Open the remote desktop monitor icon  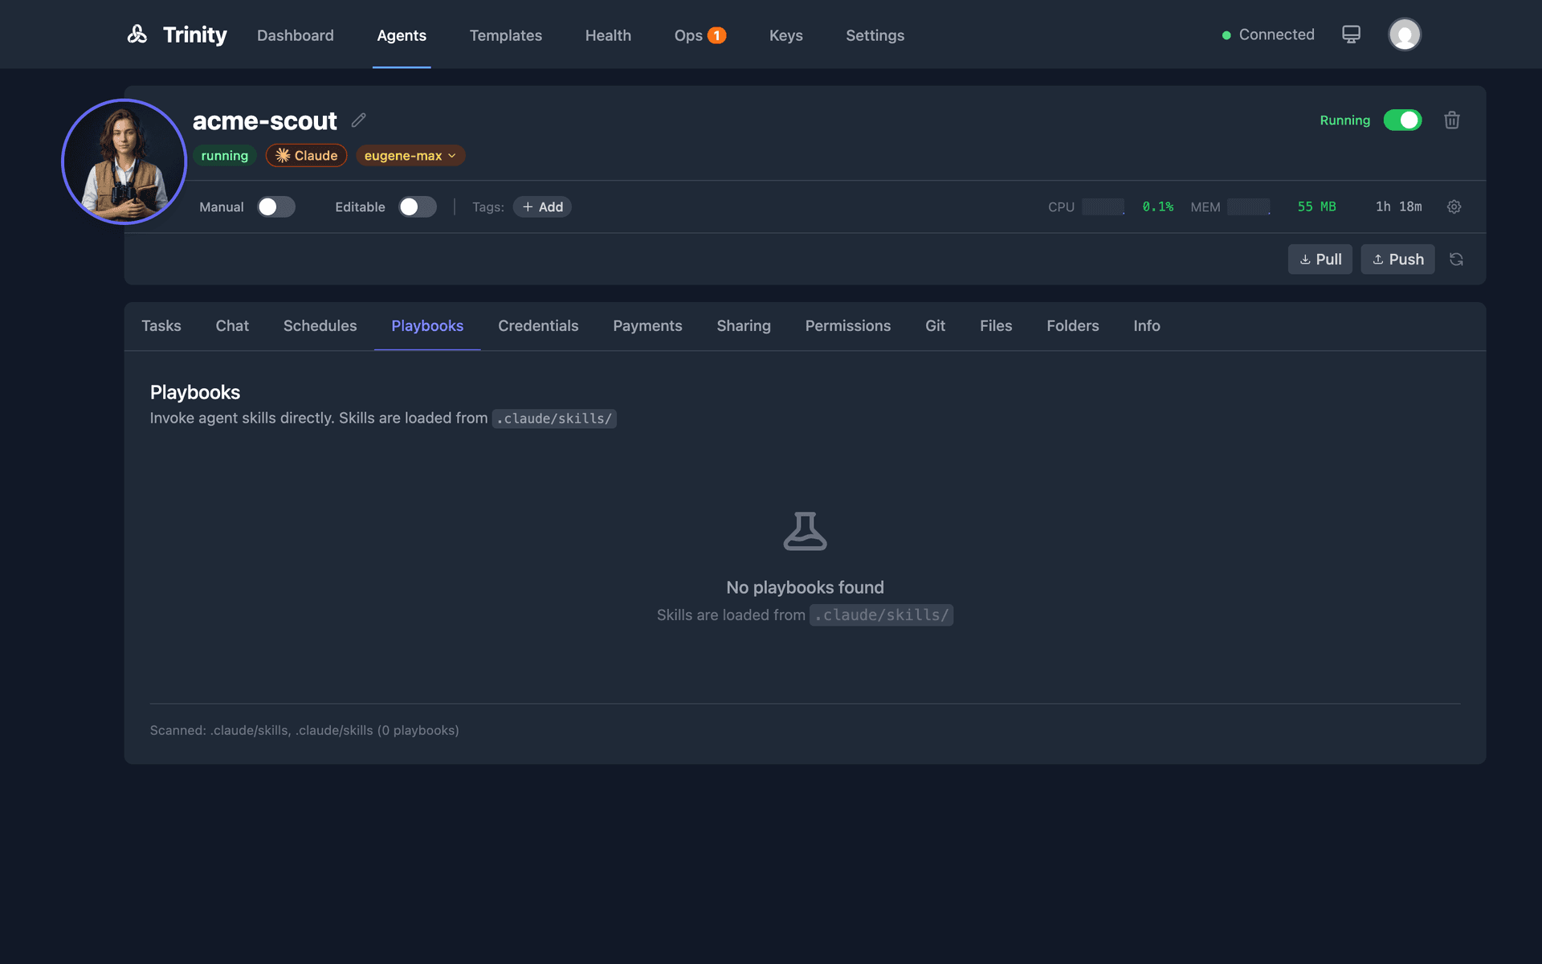click(x=1351, y=34)
